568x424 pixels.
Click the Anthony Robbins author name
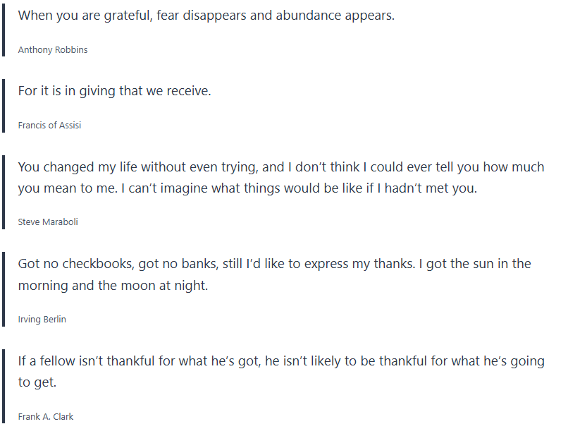(x=53, y=50)
